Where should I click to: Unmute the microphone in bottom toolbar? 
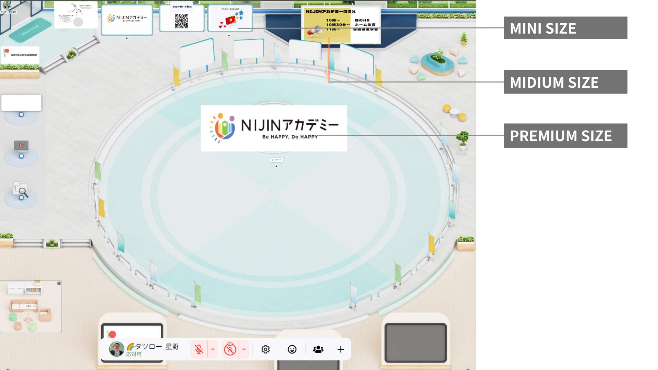click(199, 349)
